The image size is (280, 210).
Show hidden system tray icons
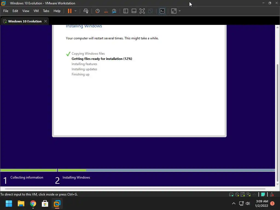click(234, 203)
